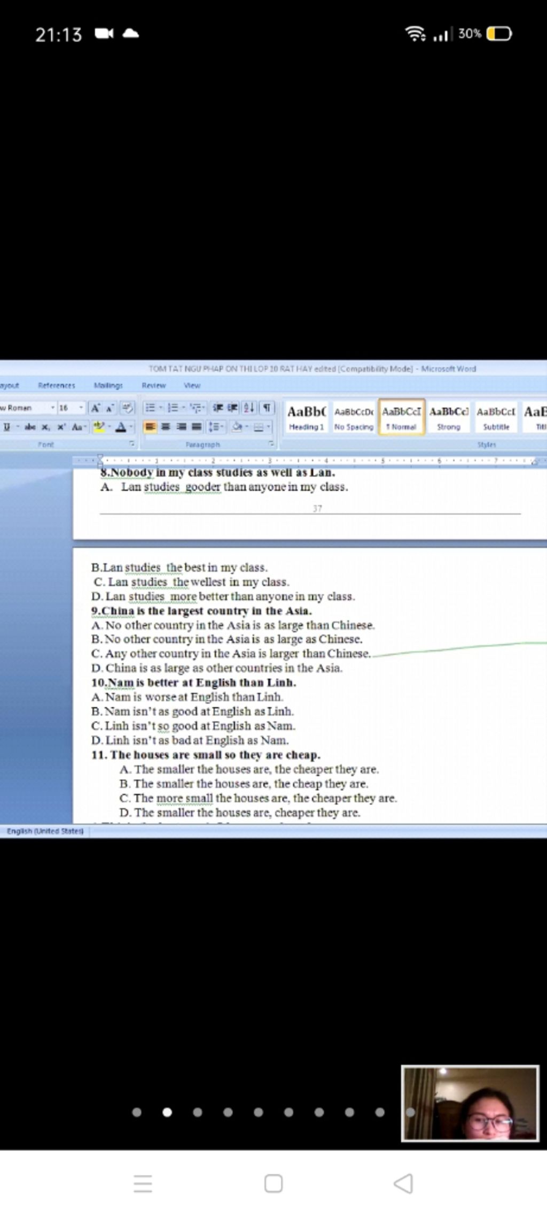This screenshot has width=547, height=1217.
Task: Open the Paragraph dialog launcher
Action: pyautogui.click(x=271, y=444)
